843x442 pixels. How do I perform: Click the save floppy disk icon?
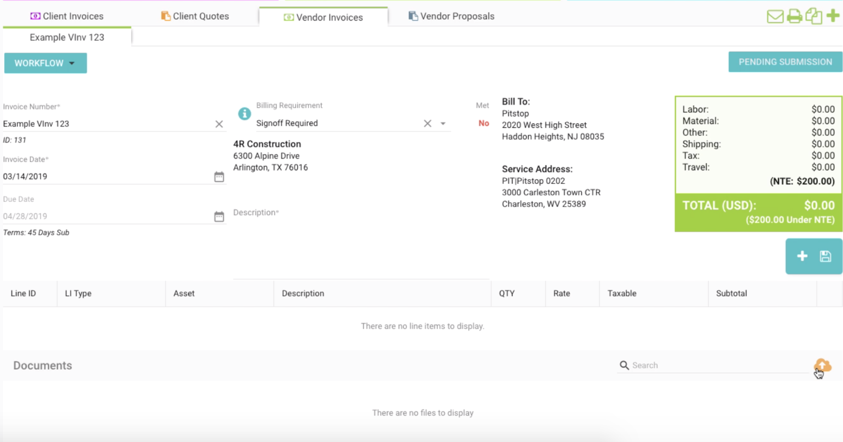tap(826, 256)
